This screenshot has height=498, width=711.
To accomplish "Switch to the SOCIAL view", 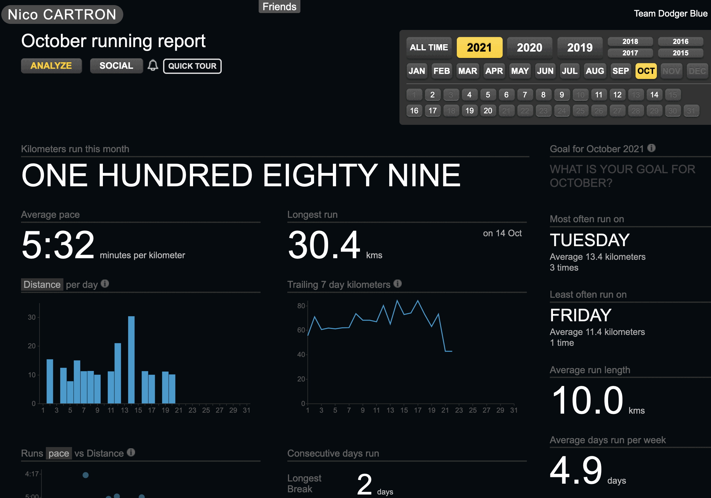I will coord(116,66).
